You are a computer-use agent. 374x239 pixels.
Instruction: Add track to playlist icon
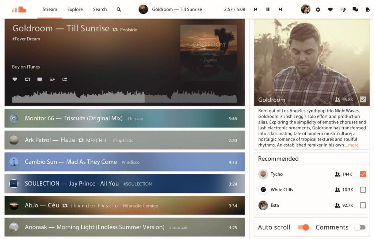pos(52,79)
